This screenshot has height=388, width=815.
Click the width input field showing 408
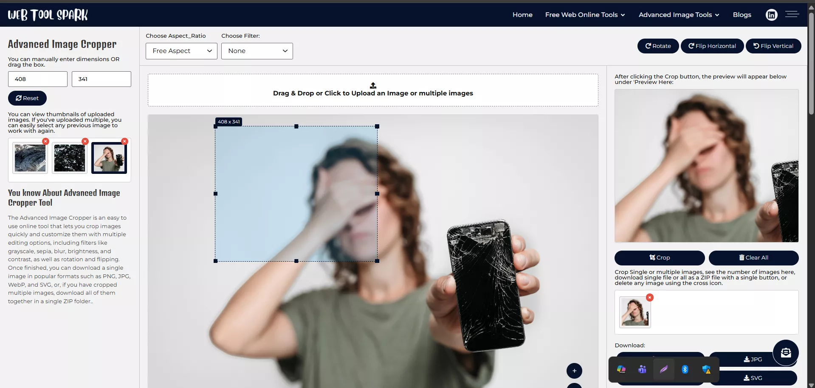(x=38, y=79)
